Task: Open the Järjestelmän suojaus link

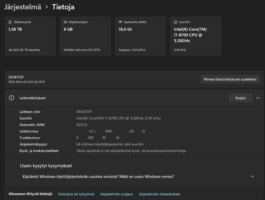Action: point(116,194)
